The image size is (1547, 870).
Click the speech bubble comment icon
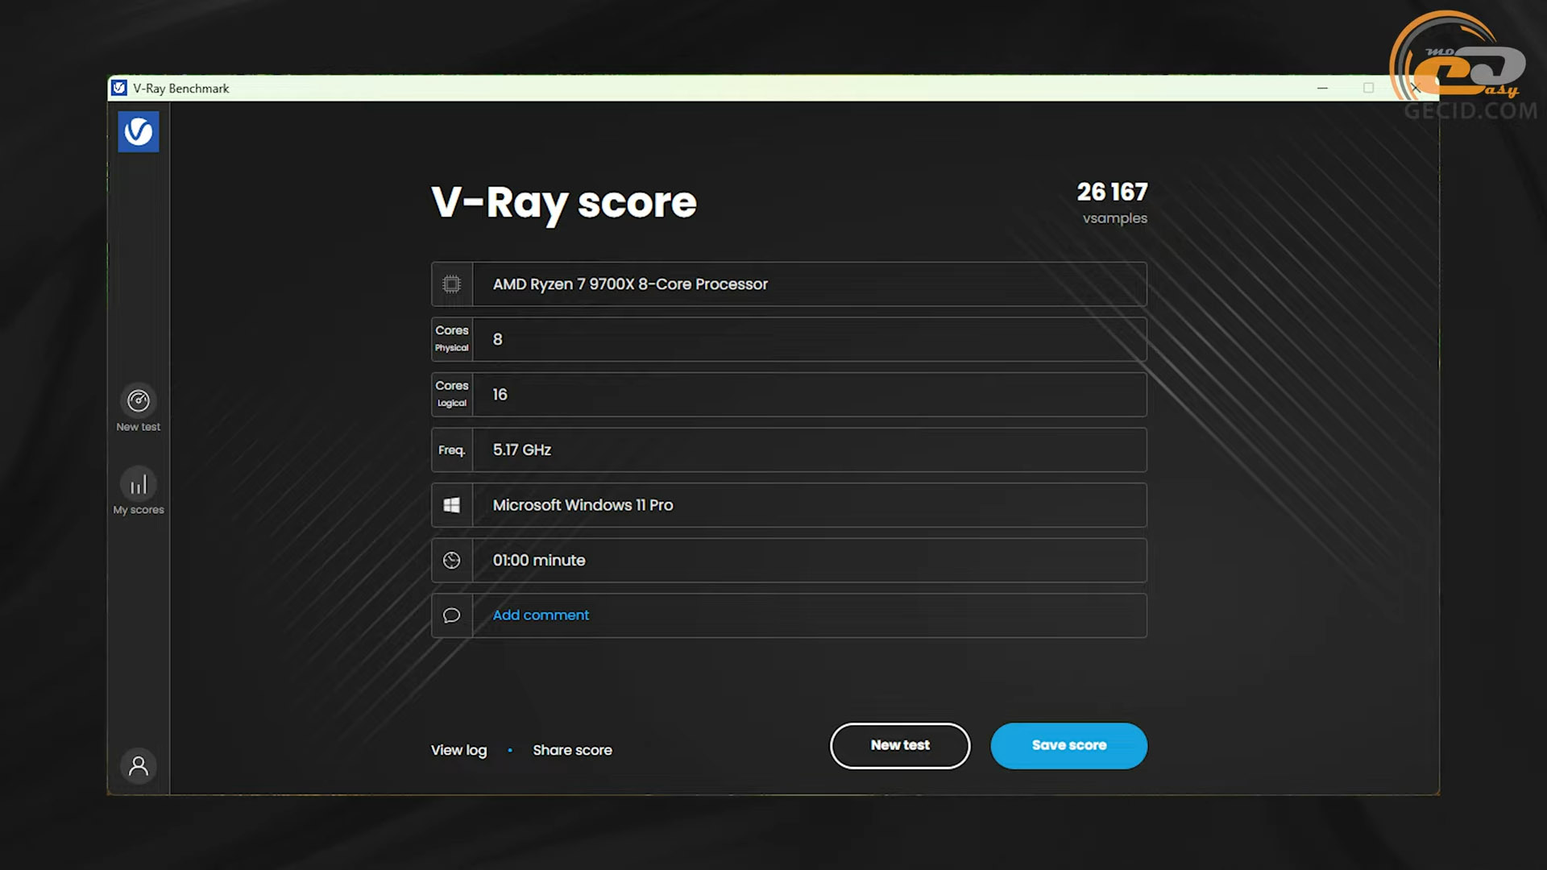click(x=452, y=615)
